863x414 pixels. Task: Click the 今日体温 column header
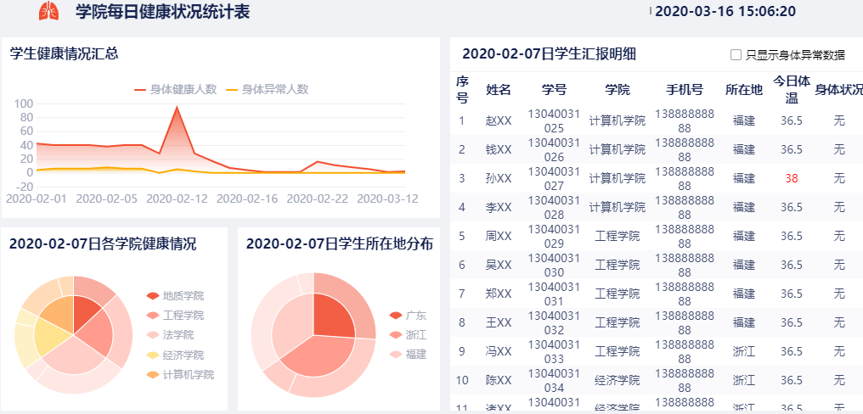(792, 90)
